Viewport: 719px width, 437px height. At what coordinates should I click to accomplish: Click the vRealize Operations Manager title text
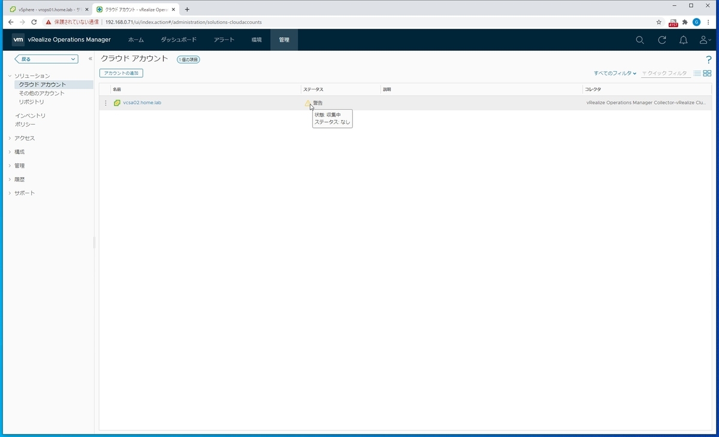point(70,40)
